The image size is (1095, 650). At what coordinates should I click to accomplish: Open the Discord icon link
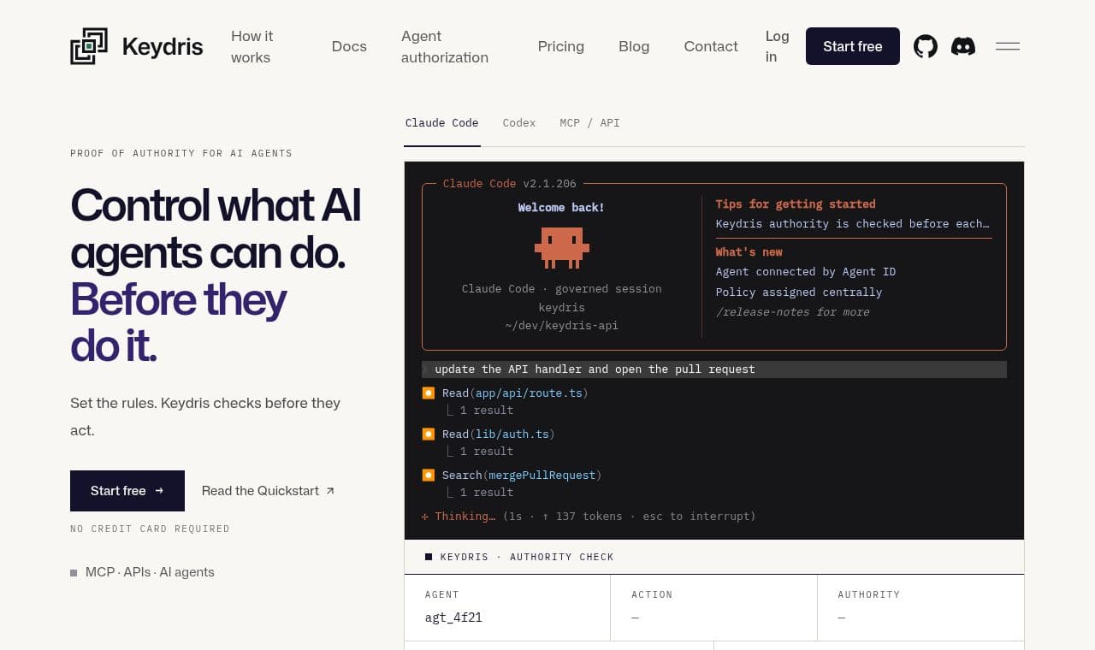pos(963,46)
